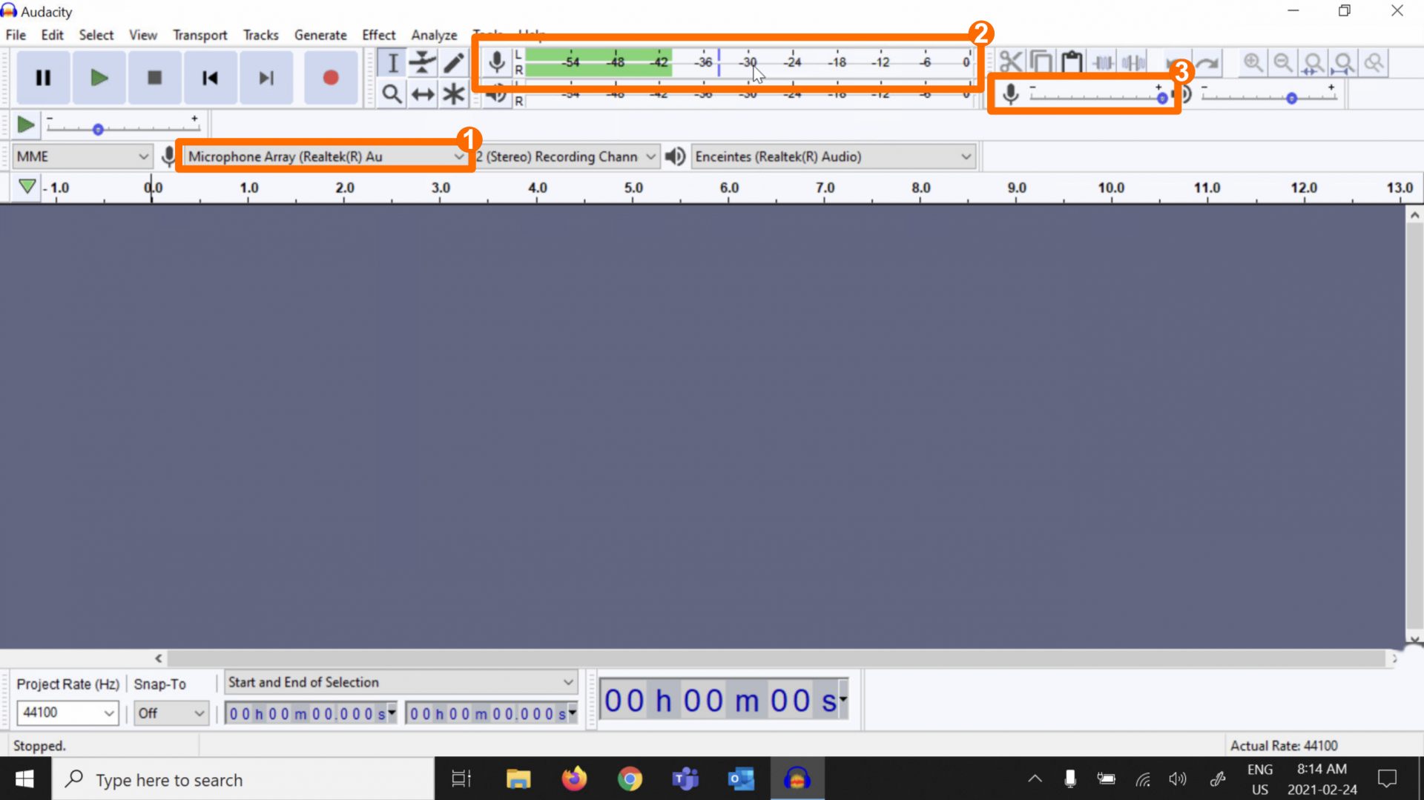Screen dimensions: 1424x800
Task: Click the Redo arrow icon
Action: (x=1208, y=62)
